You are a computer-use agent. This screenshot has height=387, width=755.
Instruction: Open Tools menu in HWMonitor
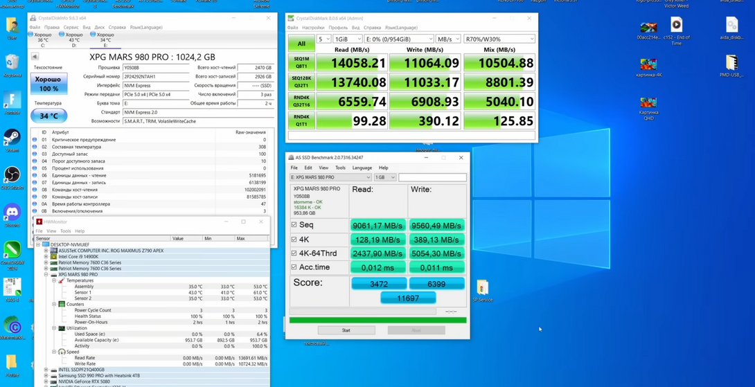[x=66, y=231]
